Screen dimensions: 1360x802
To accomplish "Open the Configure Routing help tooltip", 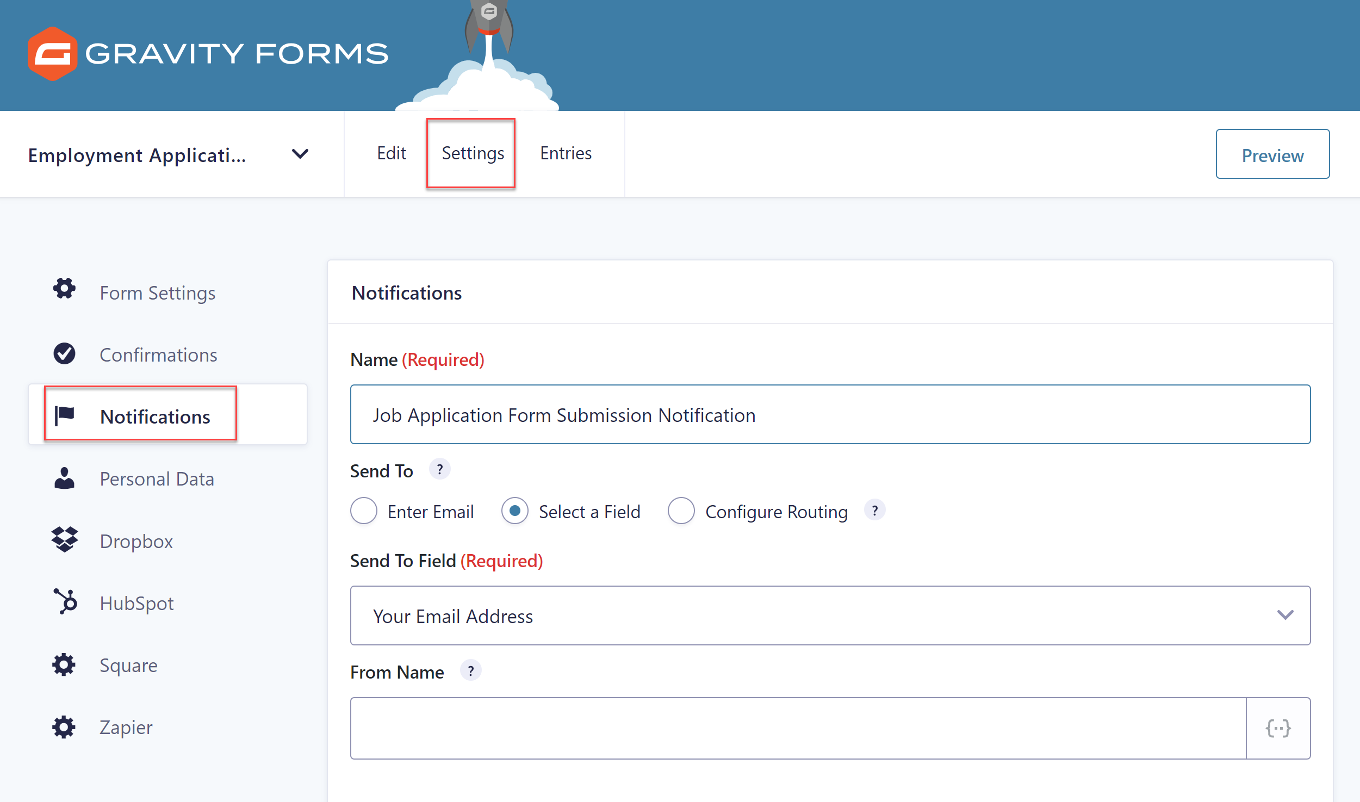I will (x=874, y=511).
